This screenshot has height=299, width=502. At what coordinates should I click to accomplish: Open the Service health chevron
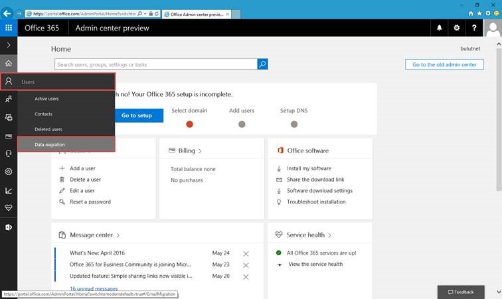click(329, 235)
